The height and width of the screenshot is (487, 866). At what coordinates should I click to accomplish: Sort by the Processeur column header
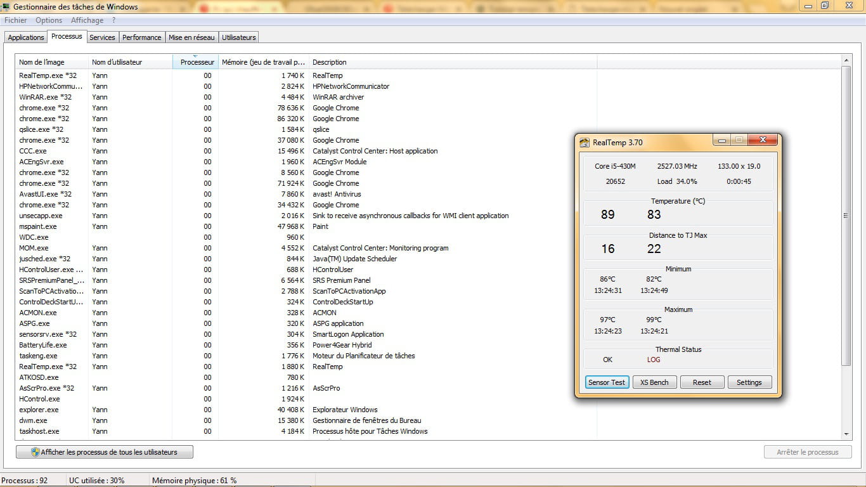[x=195, y=62]
